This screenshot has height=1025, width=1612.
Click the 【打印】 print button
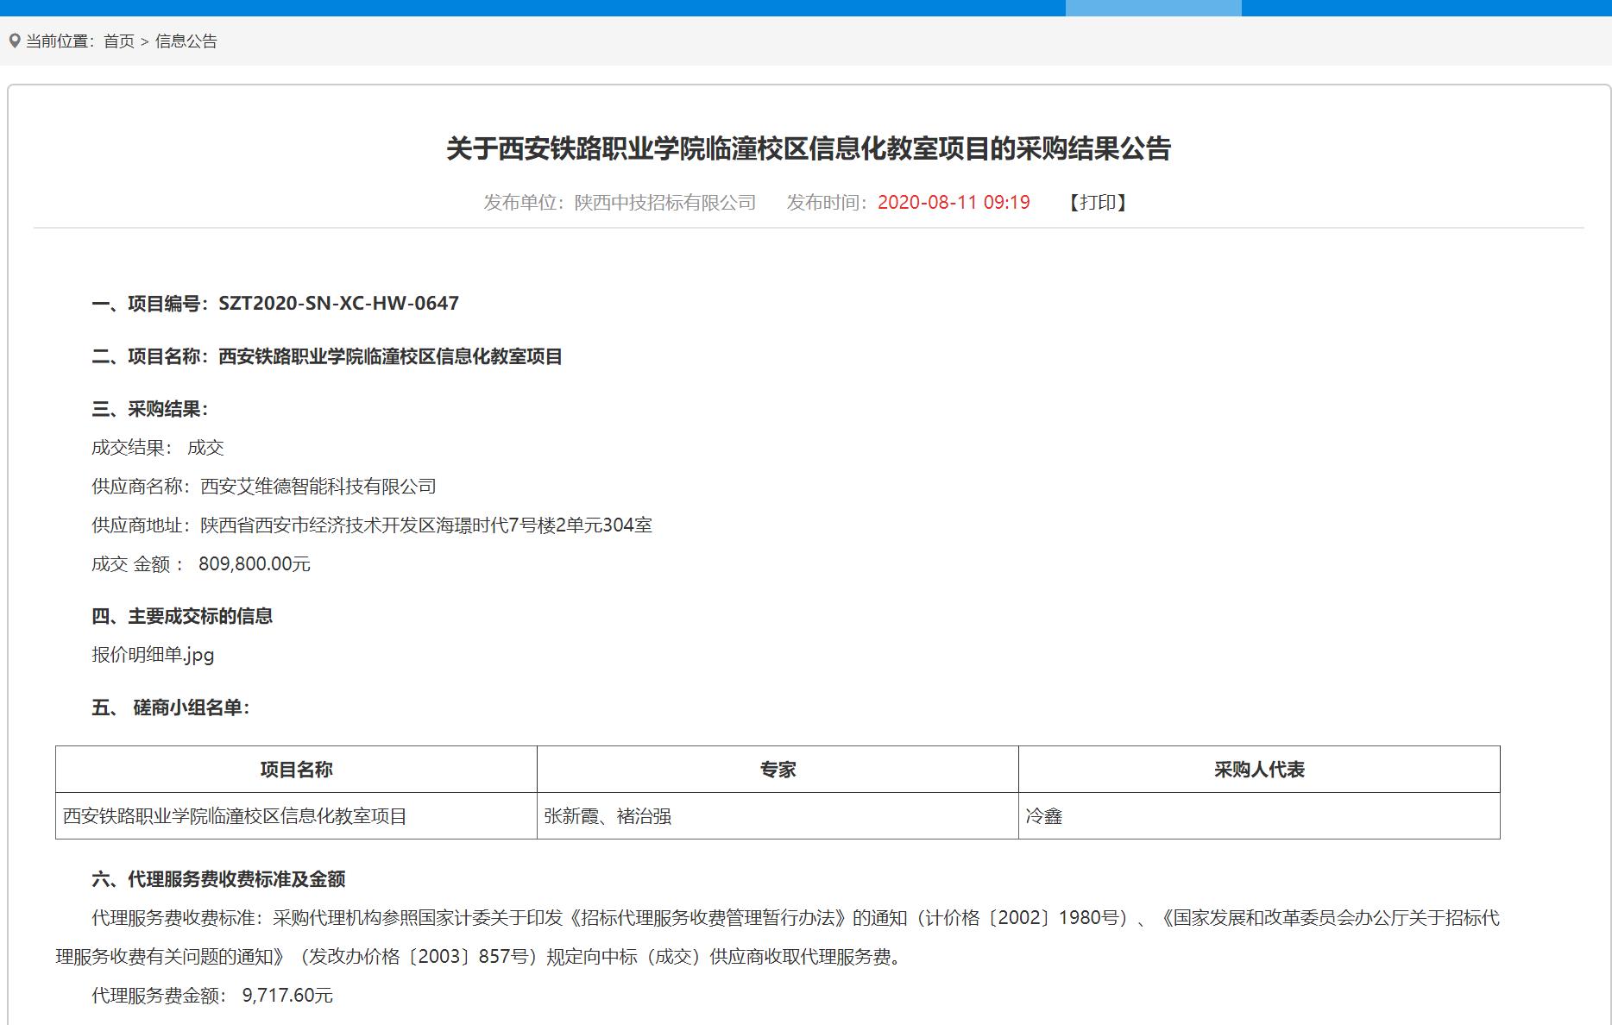tap(1098, 202)
